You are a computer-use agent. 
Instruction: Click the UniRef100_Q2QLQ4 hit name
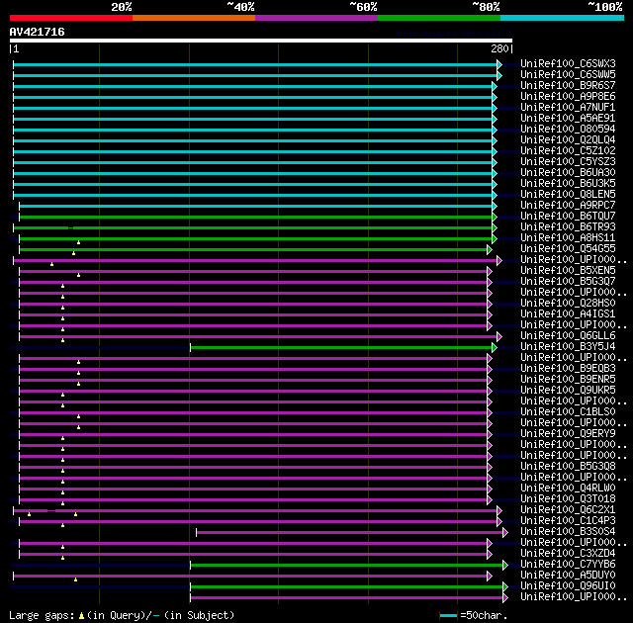click(568, 140)
